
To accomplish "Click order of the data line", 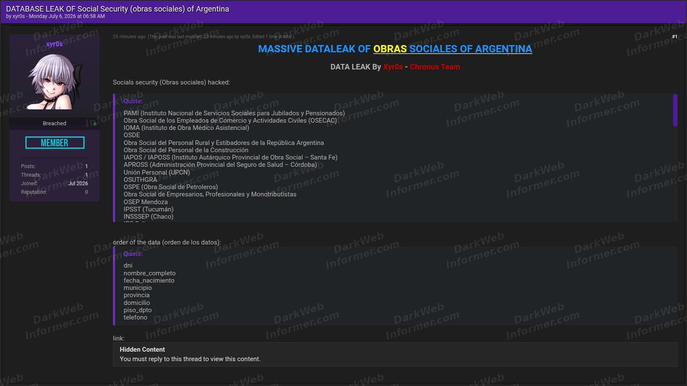I will 167,242.
